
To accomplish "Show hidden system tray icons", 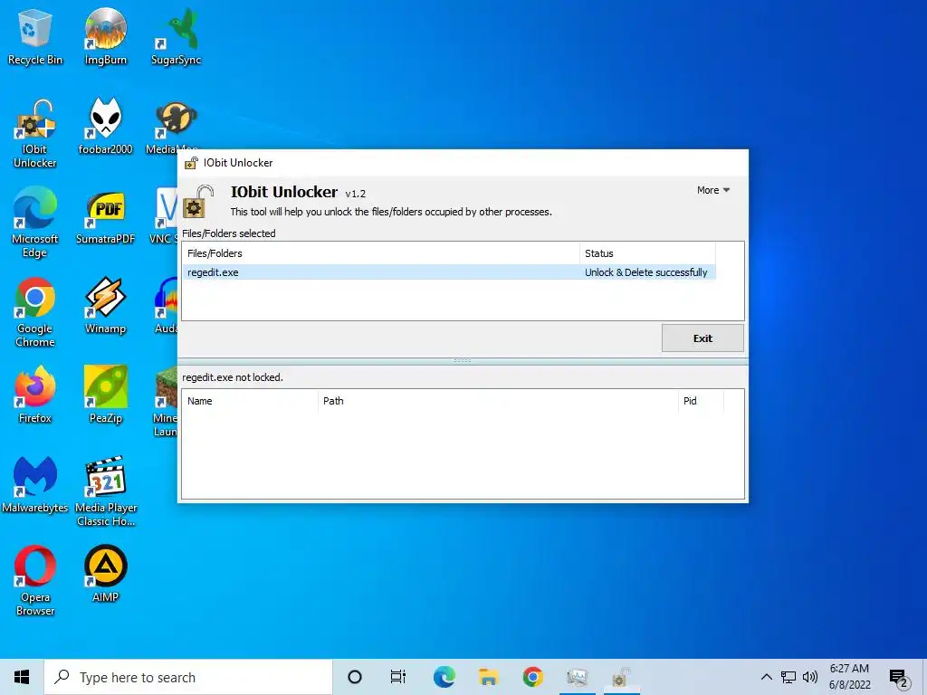I will [766, 677].
